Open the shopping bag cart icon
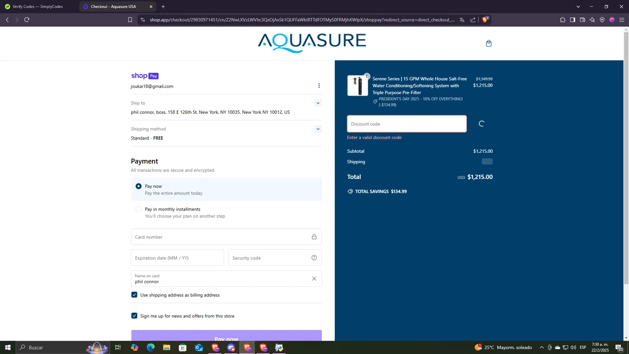629x354 pixels. click(489, 43)
